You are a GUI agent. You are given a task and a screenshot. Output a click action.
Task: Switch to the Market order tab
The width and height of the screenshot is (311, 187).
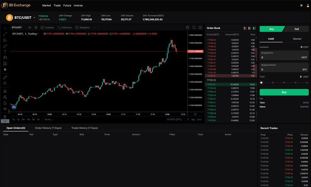297,39
